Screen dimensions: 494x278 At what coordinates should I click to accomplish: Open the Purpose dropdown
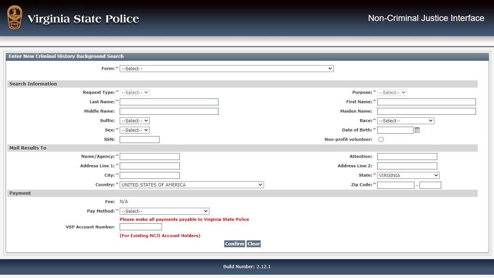click(392, 93)
